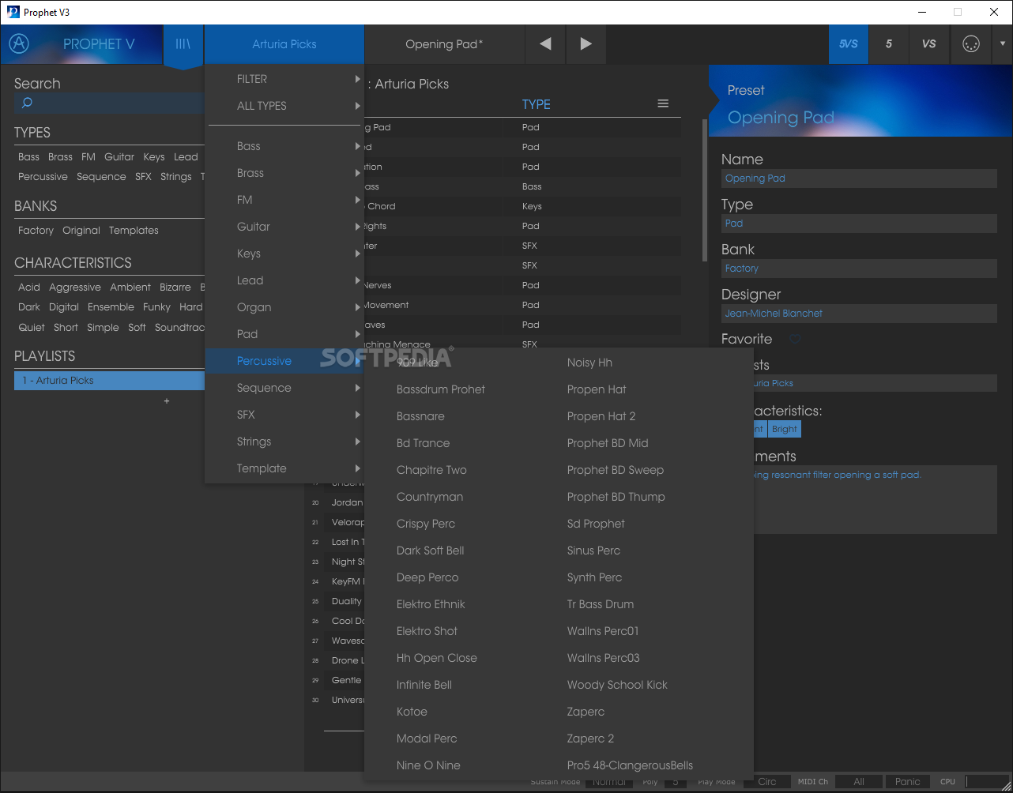Image resolution: width=1013 pixels, height=793 pixels.
Task: Click the Circ play mode value
Action: (x=767, y=782)
